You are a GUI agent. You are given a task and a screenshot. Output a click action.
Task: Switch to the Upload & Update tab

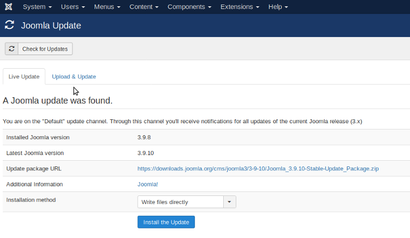coord(74,77)
